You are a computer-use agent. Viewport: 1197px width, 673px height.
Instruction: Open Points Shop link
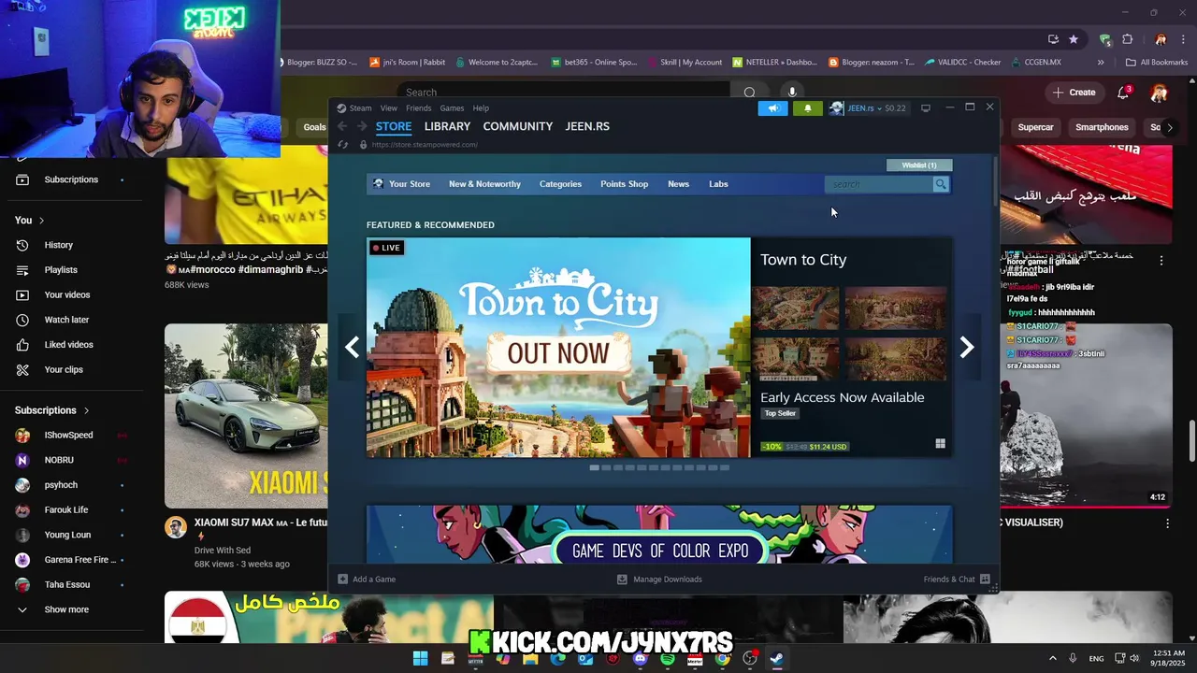point(624,184)
